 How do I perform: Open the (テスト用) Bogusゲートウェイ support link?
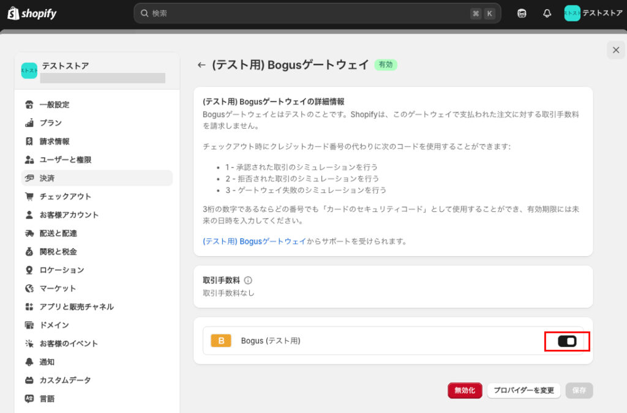[x=254, y=241]
